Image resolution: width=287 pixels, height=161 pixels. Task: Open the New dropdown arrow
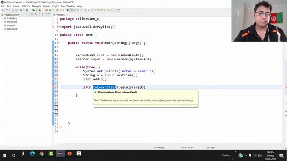(x=10, y=10)
